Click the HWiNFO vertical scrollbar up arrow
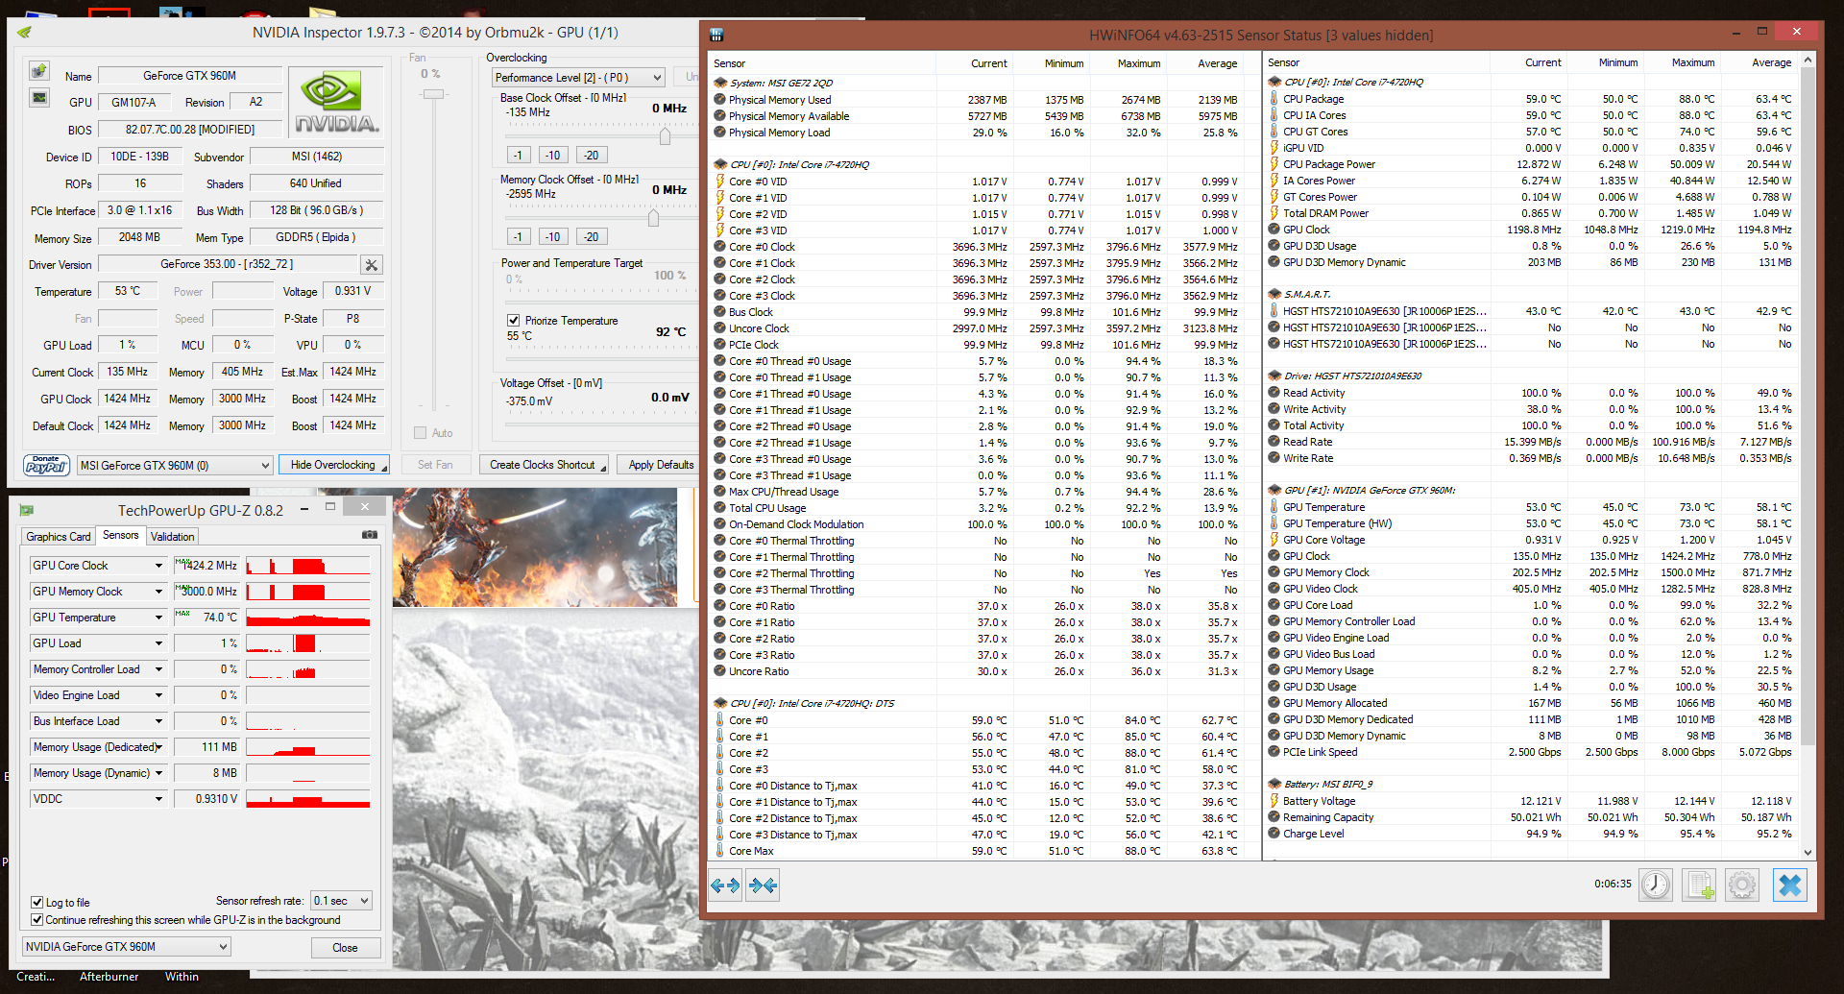1844x994 pixels. coord(1808,61)
